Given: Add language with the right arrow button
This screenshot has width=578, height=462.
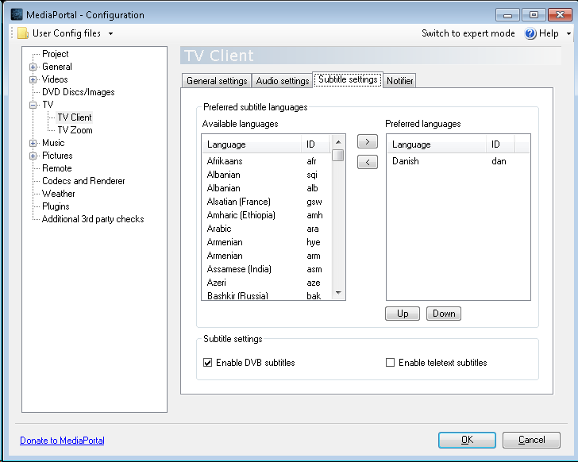Looking at the screenshot, I should [x=367, y=141].
